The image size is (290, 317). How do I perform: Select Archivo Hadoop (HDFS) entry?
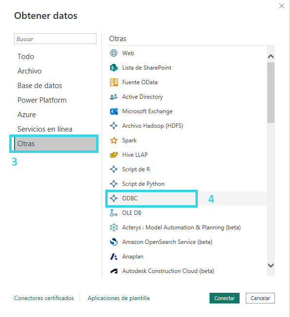(x=152, y=126)
